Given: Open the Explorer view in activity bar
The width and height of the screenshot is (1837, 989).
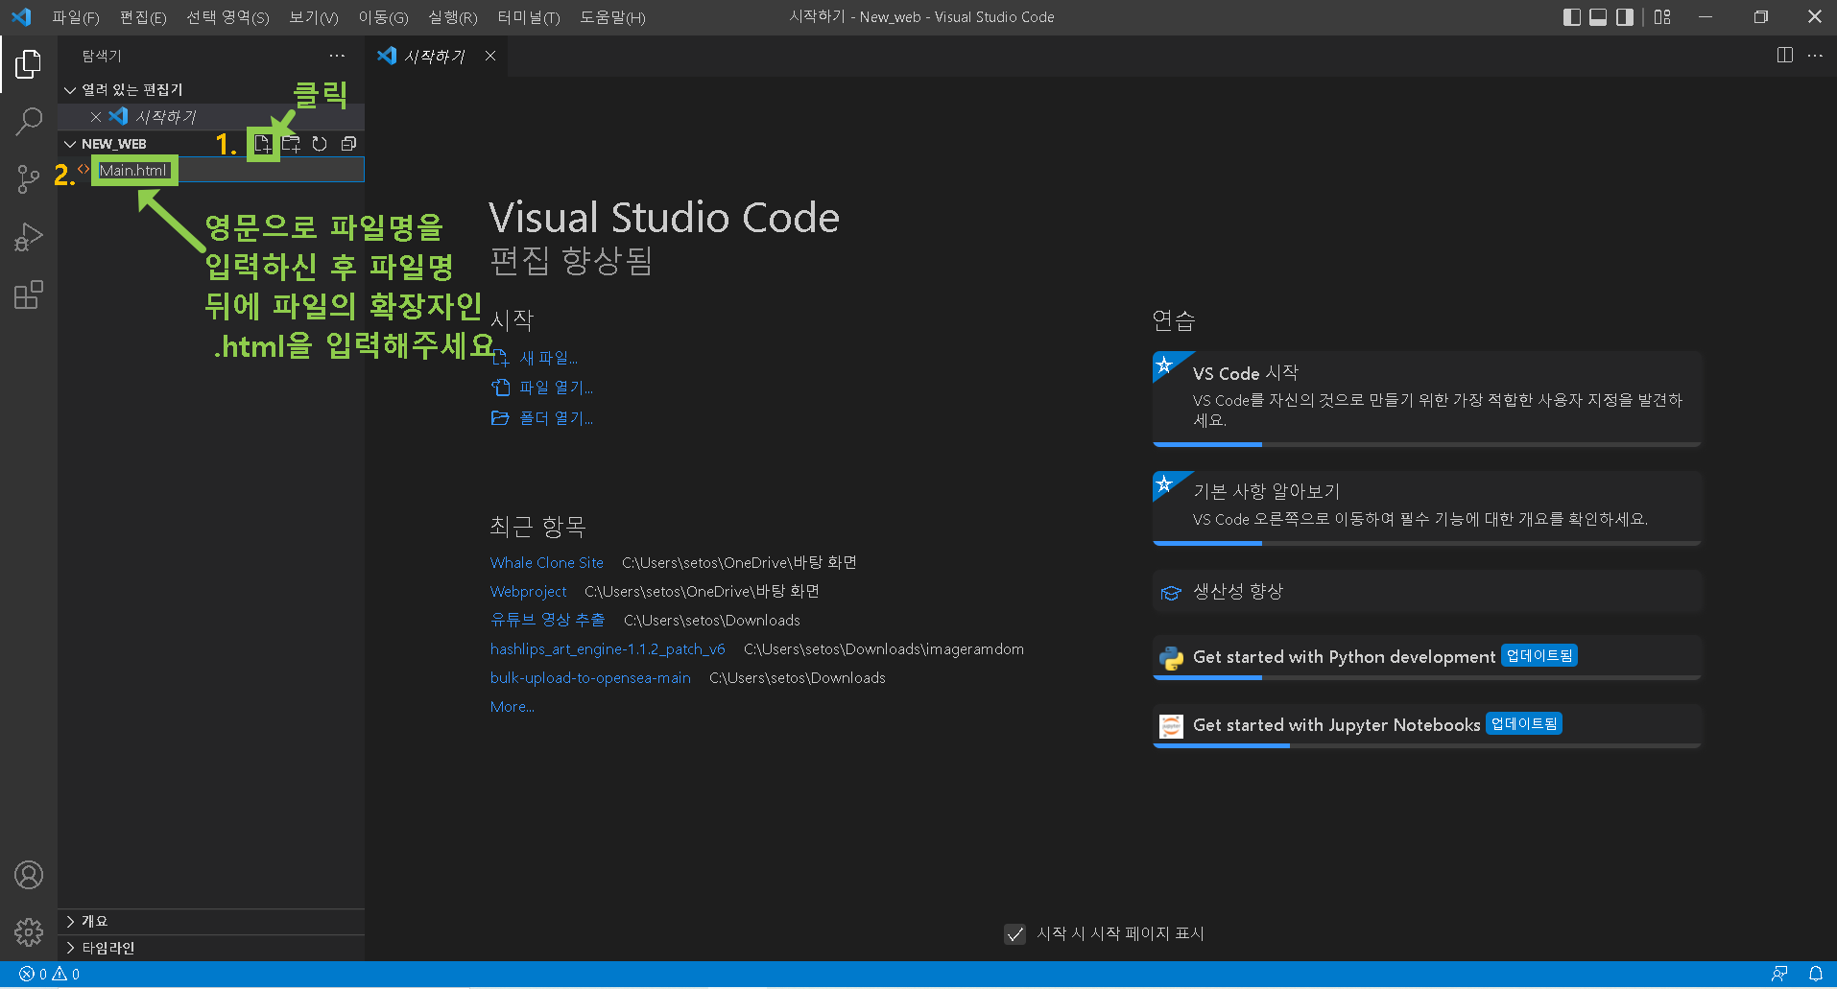Looking at the screenshot, I should point(29,64).
